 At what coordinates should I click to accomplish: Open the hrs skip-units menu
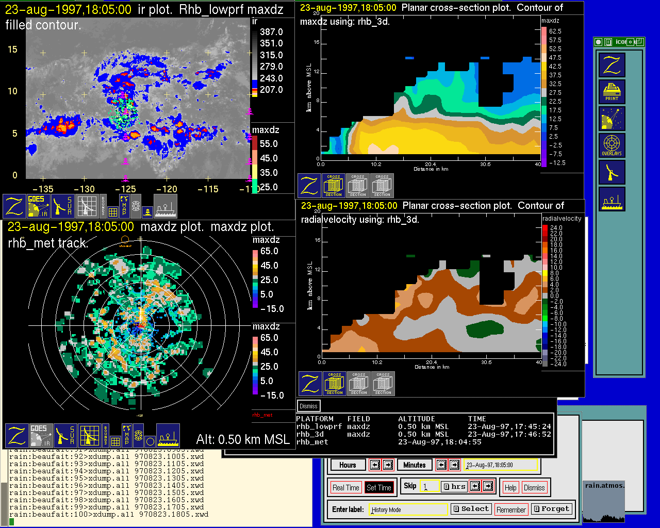click(455, 486)
